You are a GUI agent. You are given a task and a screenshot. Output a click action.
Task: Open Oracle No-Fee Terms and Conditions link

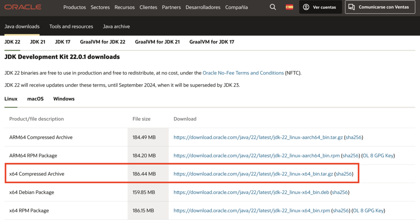(x=243, y=73)
